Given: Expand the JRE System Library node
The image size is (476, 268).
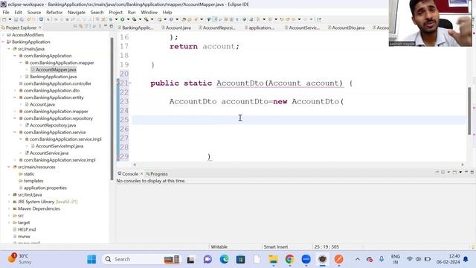Looking at the screenshot, I should pyautogui.click(x=9, y=202).
